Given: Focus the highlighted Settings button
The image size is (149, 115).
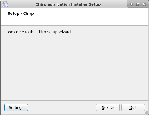Looking at the screenshot, I should click(x=16, y=108).
